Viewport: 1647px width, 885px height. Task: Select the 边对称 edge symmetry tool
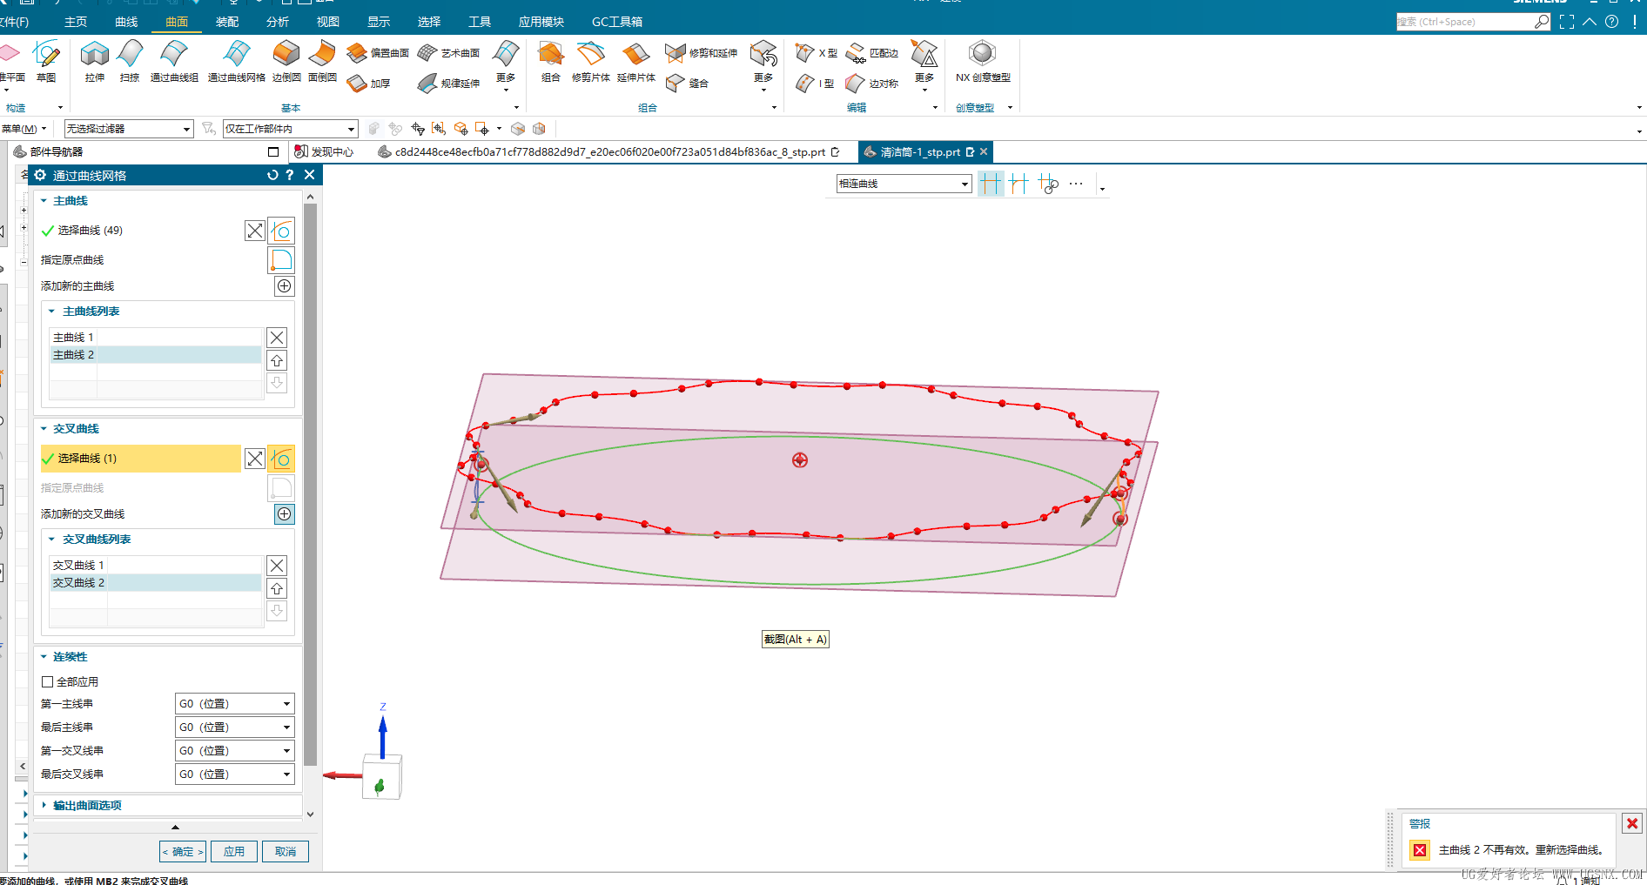click(871, 84)
